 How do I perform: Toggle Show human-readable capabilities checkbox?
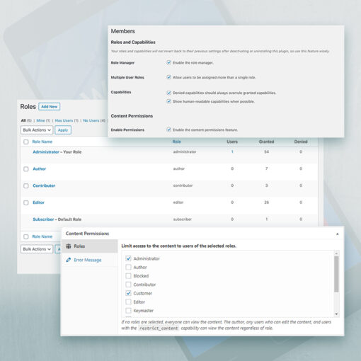tap(168, 101)
